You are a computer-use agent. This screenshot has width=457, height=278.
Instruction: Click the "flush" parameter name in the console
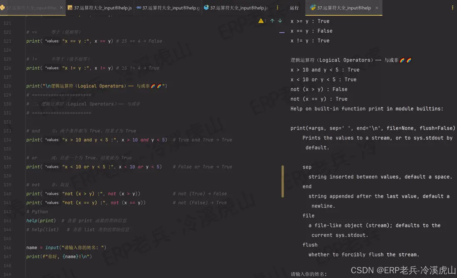pyautogui.click(x=310, y=245)
